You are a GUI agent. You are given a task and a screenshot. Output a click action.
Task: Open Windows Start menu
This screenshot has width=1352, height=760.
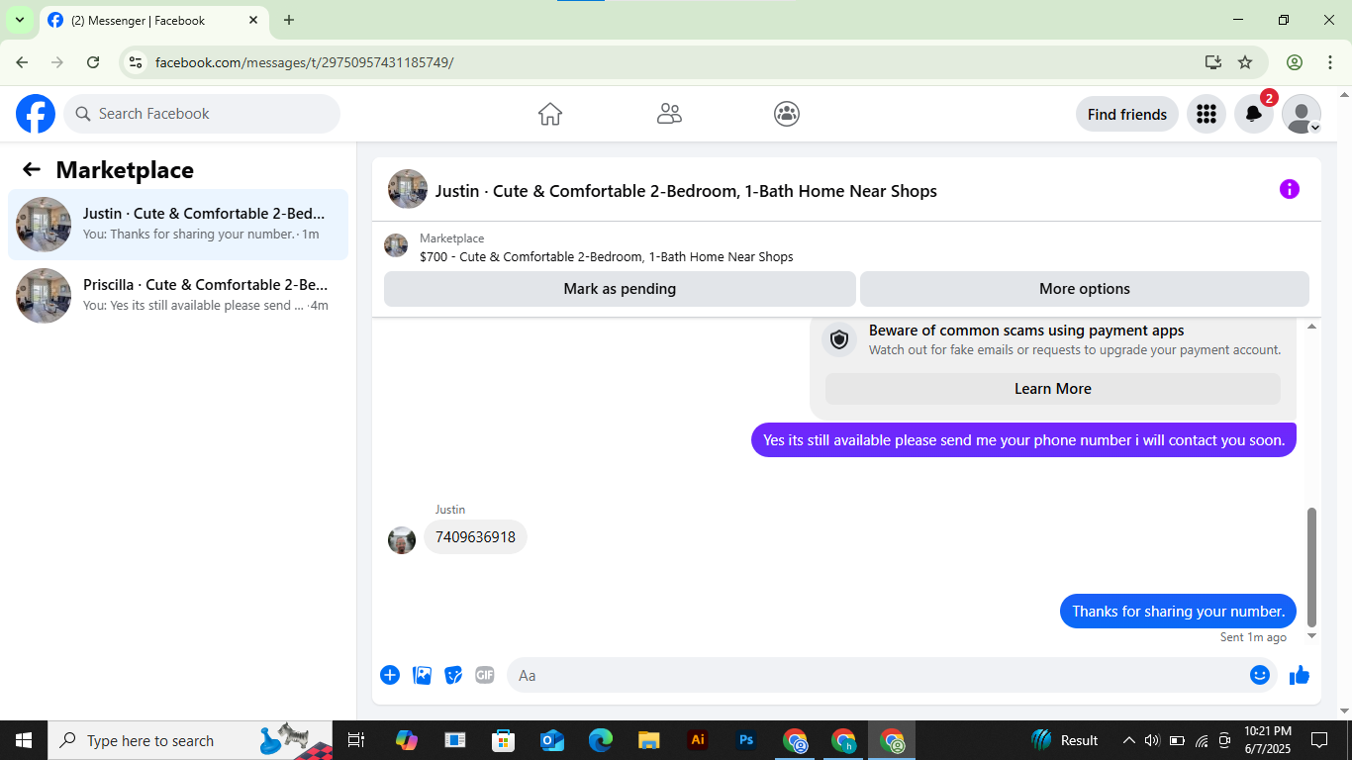pyautogui.click(x=24, y=740)
